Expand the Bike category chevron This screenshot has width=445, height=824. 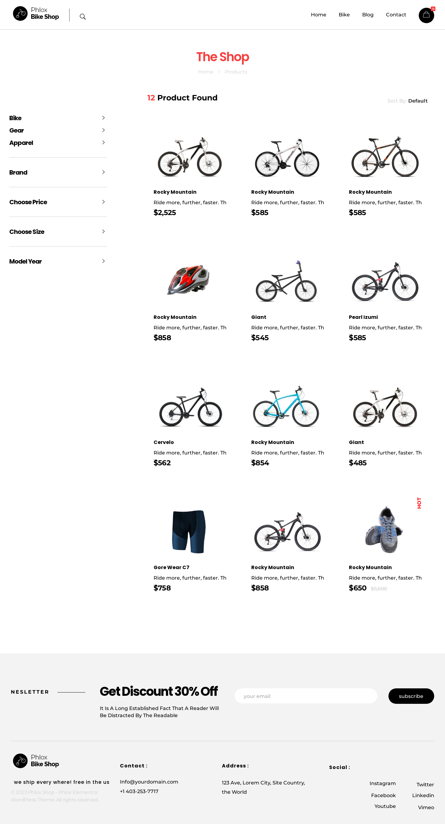coord(103,118)
